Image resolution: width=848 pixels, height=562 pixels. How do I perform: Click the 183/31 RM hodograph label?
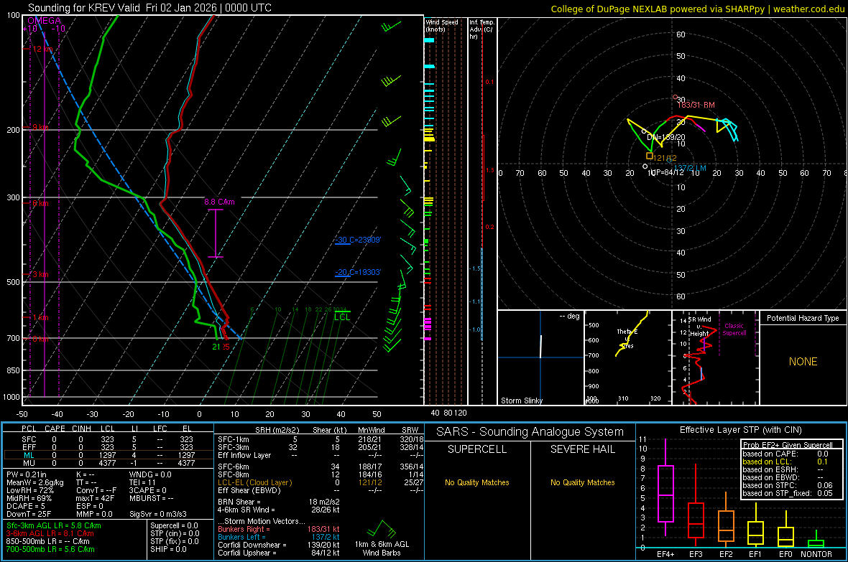pos(696,105)
